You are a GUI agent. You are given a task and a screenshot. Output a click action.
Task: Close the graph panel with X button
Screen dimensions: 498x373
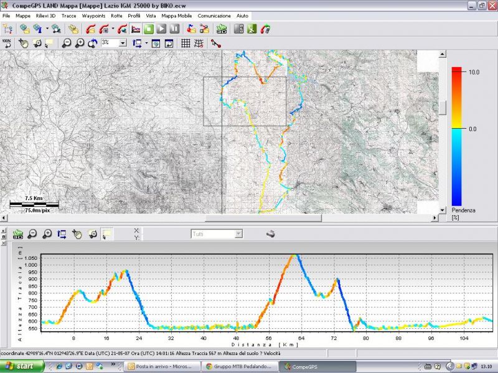[4, 243]
